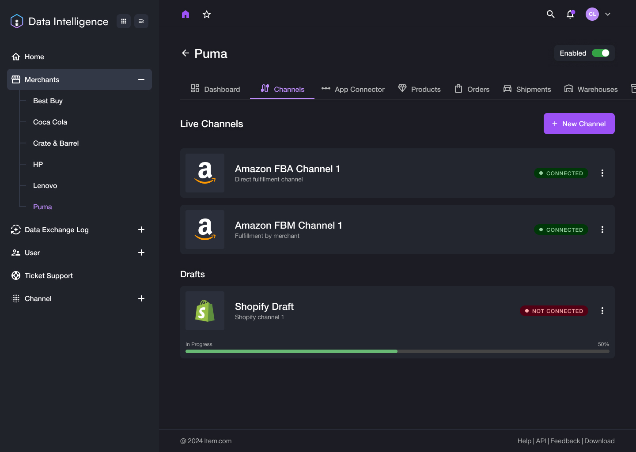Open the search magnifier icon
Image resolution: width=636 pixels, height=452 pixels.
coord(551,14)
